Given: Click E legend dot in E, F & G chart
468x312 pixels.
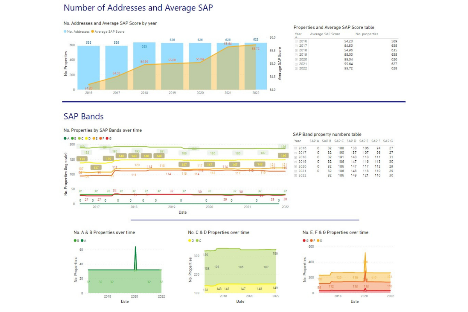Looking at the screenshot, I should (317, 241).
